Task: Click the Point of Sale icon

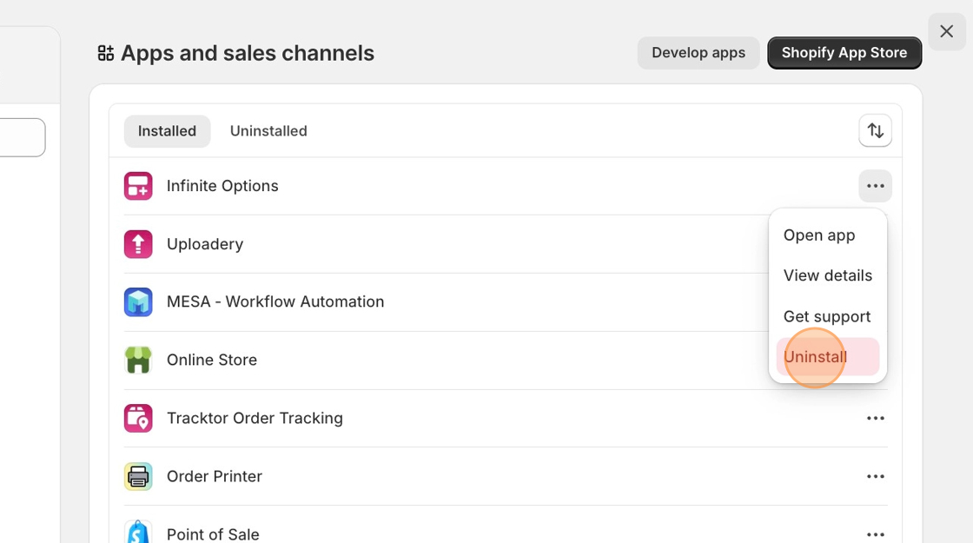Action: pos(138,532)
